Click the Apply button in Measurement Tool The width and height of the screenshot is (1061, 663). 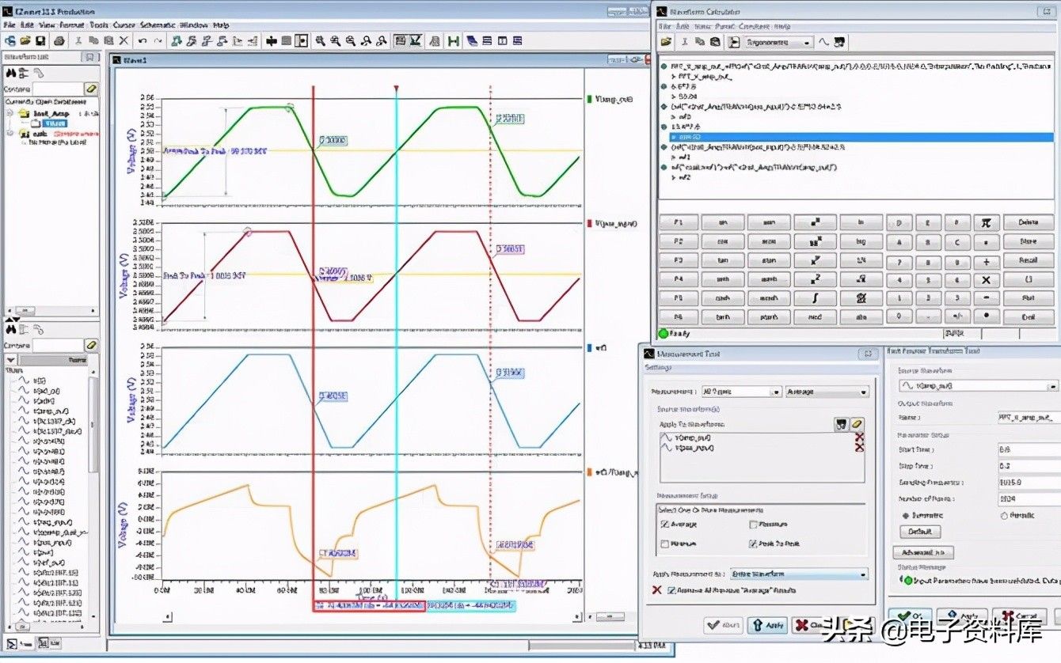(x=767, y=625)
